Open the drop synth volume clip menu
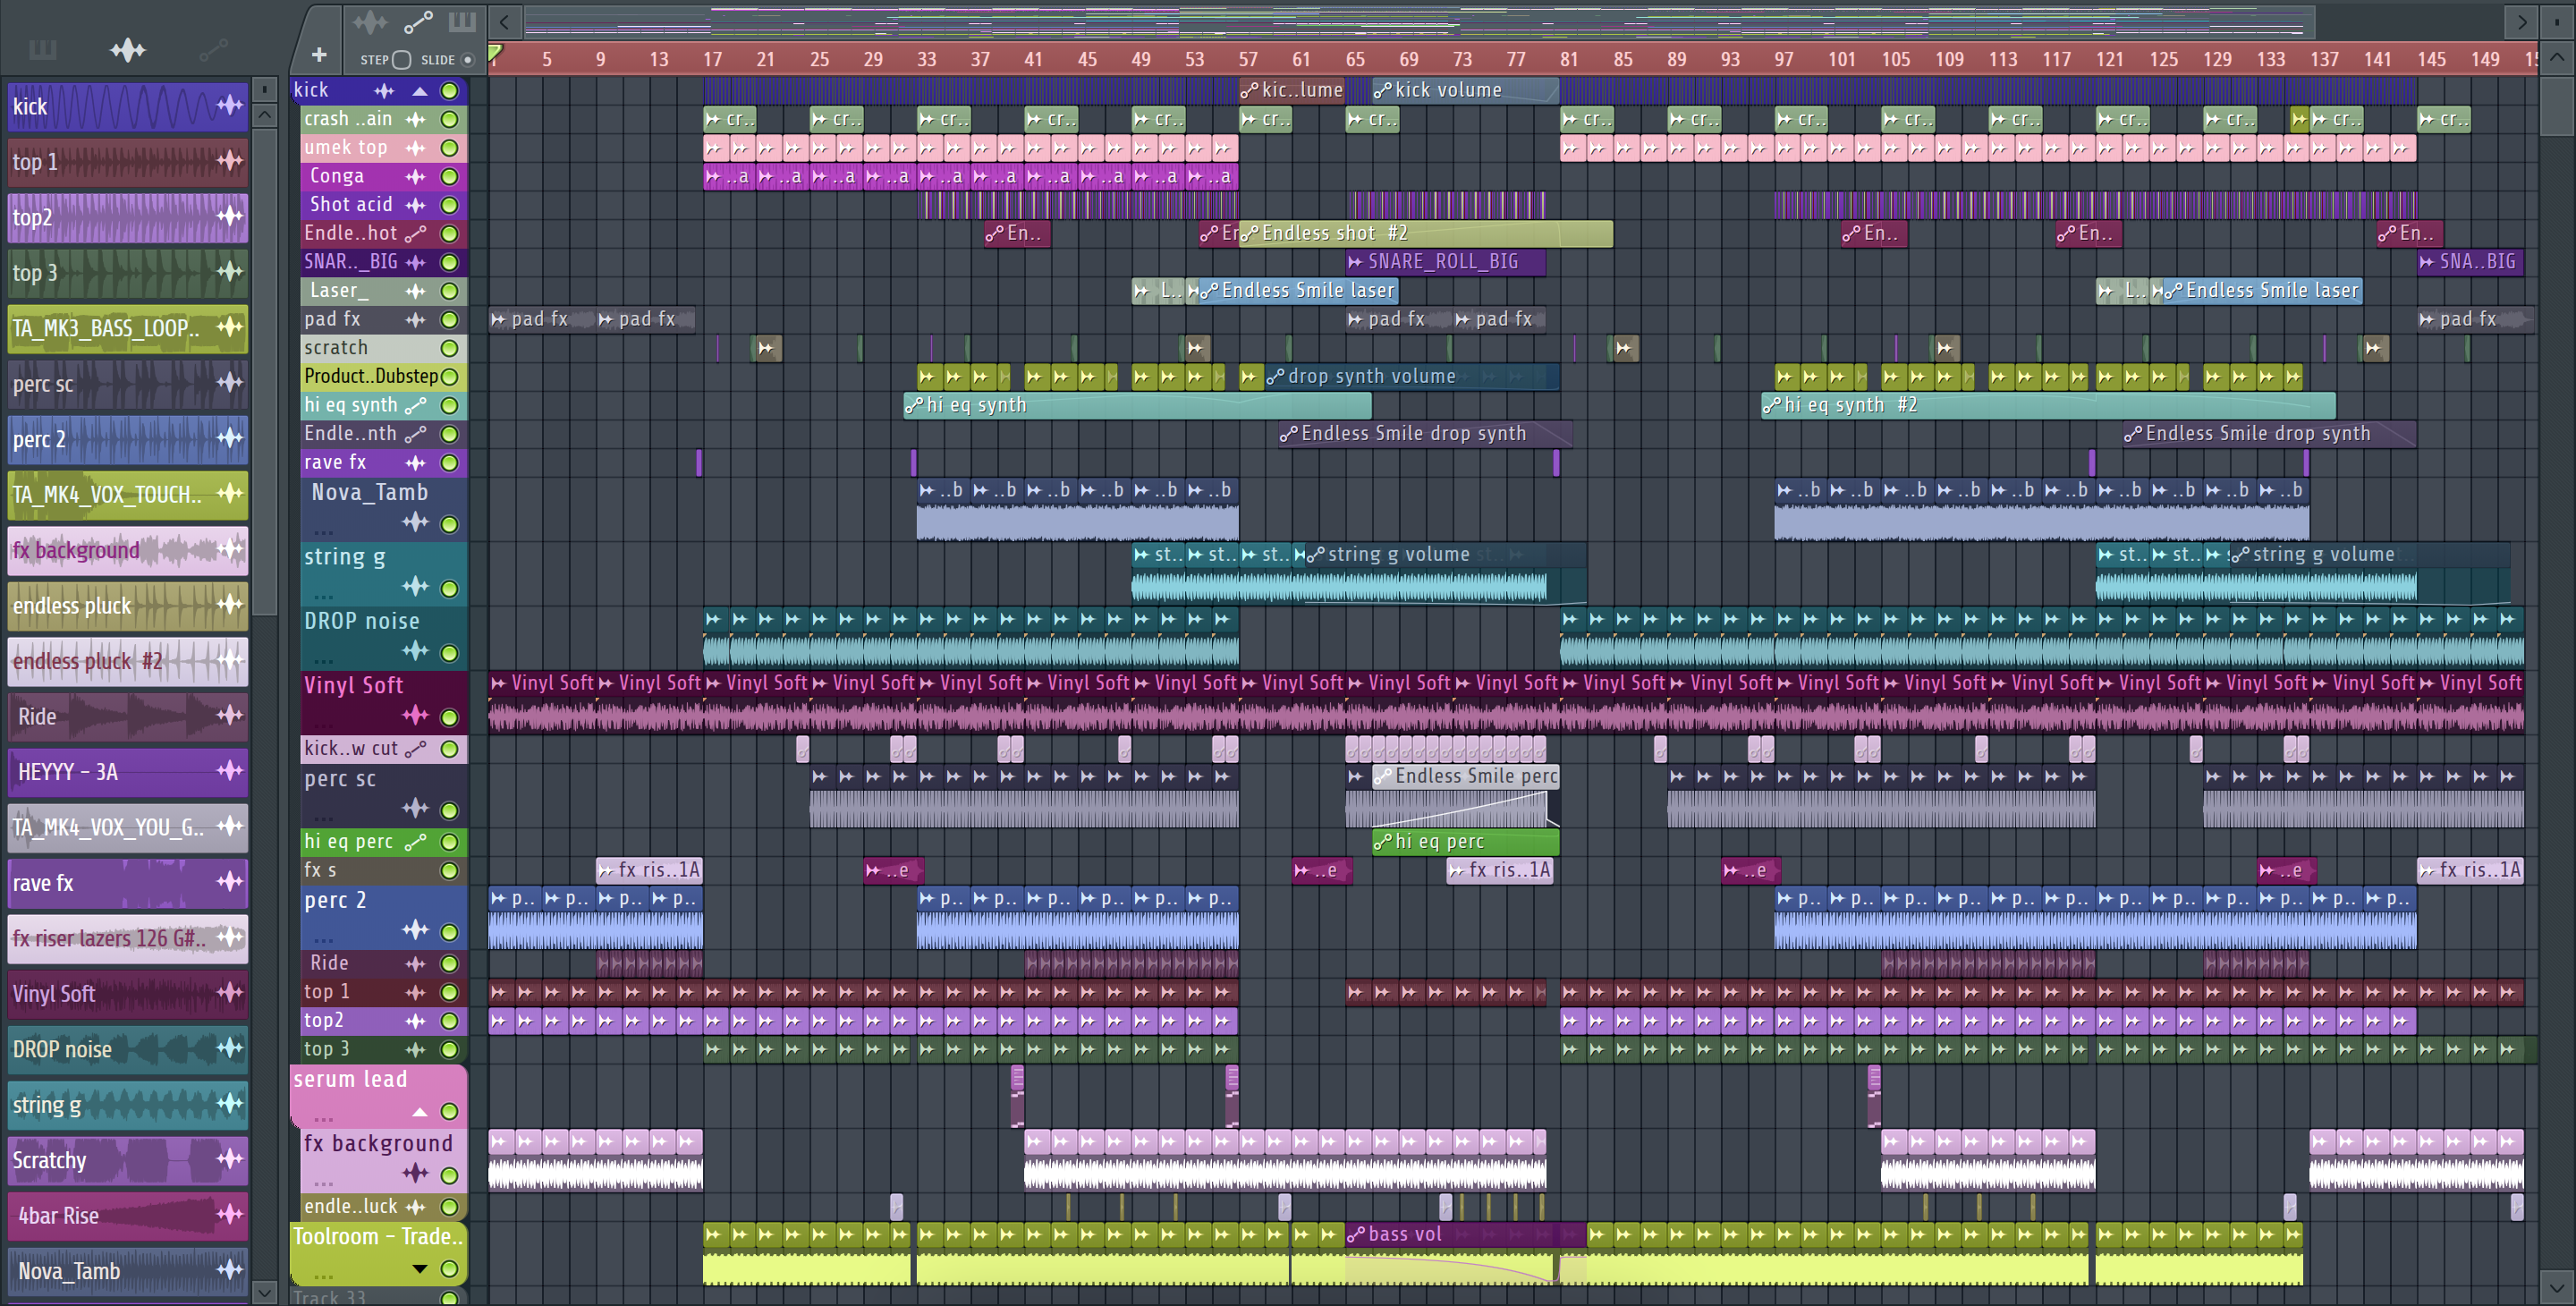The width and height of the screenshot is (2576, 1306). tap(1275, 377)
